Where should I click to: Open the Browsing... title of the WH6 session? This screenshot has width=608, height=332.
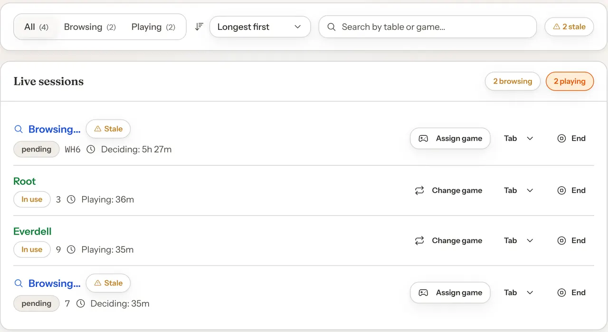(x=54, y=129)
